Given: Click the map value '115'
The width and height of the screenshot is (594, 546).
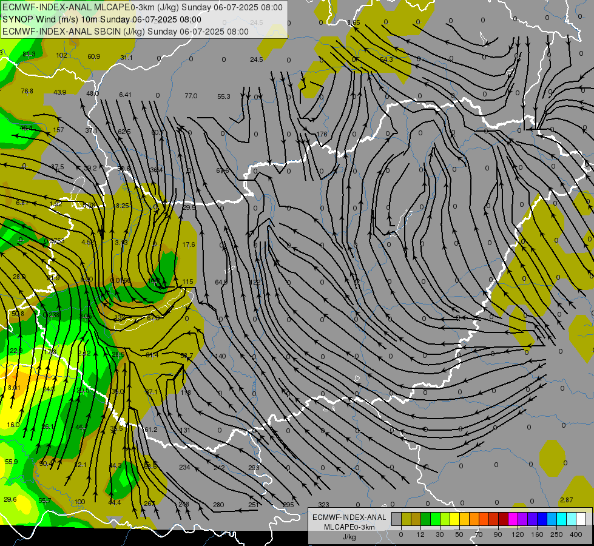Looking at the screenshot, I should [x=188, y=281].
